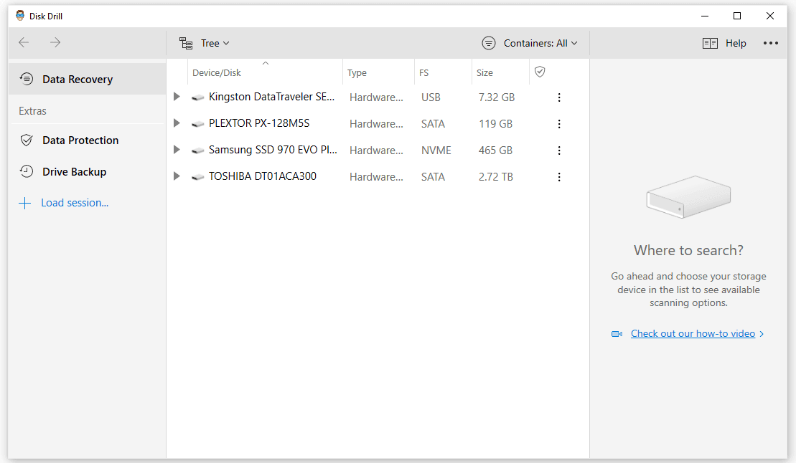The image size is (796, 463).
Task: Select the Samsung SSD 970 EVO name
Action: (273, 150)
